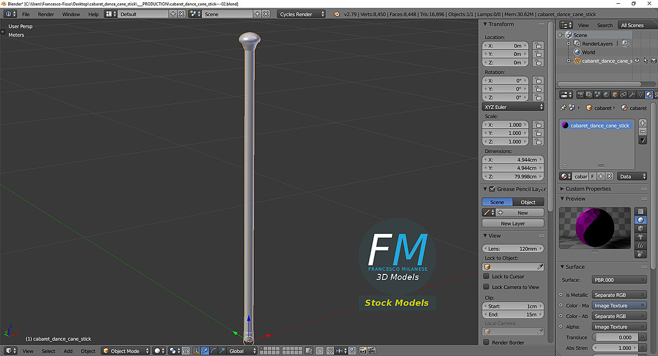Enable Lock to Cursor checkbox
The image size is (658, 356).
(x=486, y=277)
